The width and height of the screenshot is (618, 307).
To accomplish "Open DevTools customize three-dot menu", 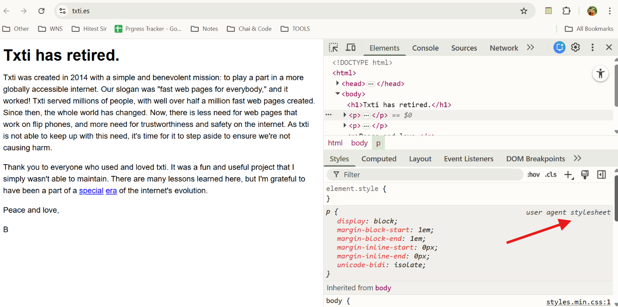I will (592, 47).
